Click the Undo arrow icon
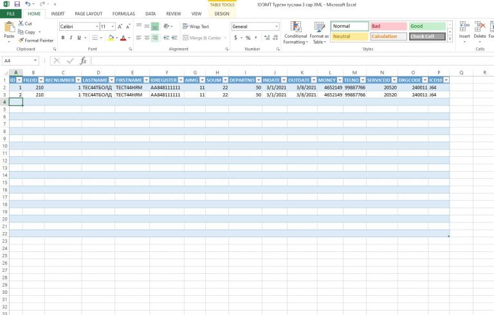The width and height of the screenshot is (494, 315). tap(28, 4)
